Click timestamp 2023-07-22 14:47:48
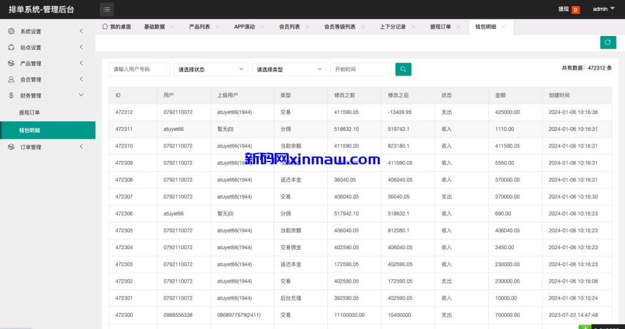625x329 pixels. coord(573,315)
